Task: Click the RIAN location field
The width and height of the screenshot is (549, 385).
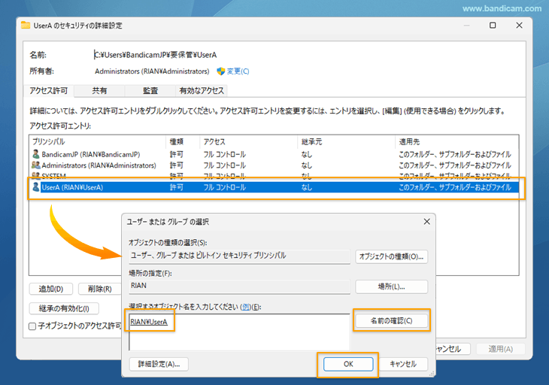Action: [x=239, y=286]
